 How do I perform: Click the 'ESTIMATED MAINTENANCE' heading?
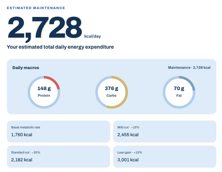tap(36, 8)
